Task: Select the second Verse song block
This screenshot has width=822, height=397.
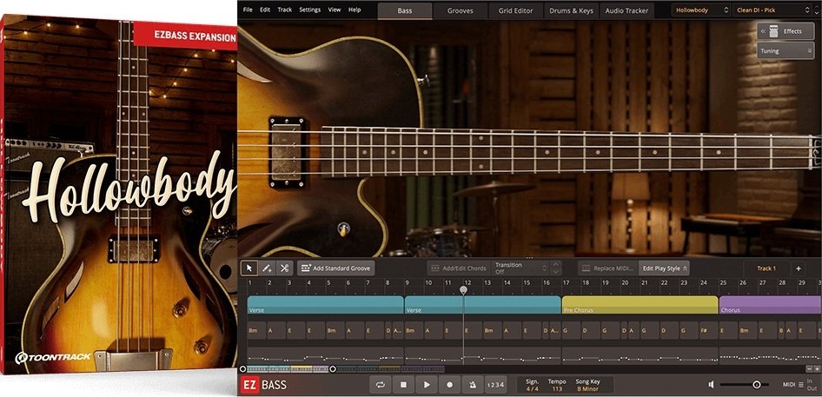Action: coord(483,305)
